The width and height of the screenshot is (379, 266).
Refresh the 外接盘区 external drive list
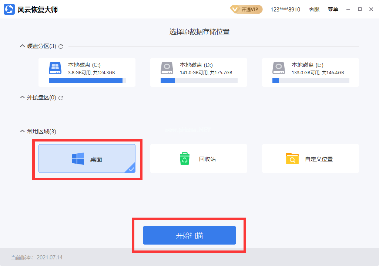coord(61,98)
